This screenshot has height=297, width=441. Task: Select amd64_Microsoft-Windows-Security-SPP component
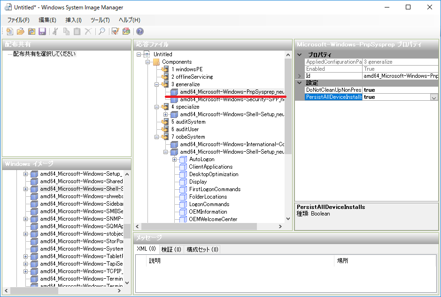coord(232,99)
